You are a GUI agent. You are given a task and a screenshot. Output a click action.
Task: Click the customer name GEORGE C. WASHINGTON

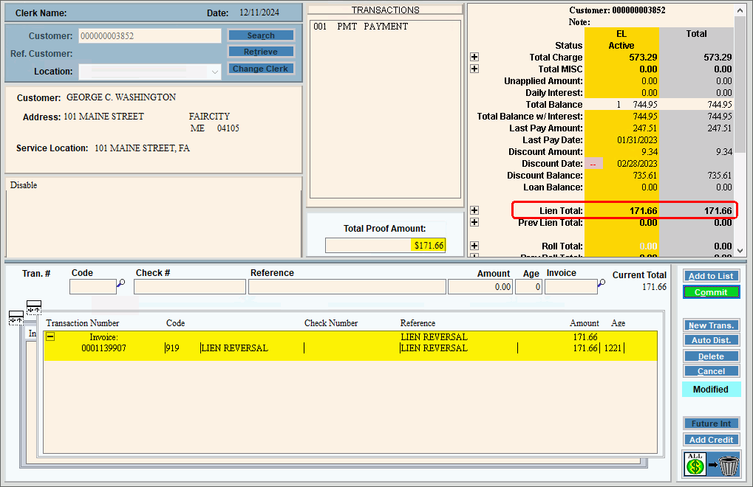click(x=121, y=97)
